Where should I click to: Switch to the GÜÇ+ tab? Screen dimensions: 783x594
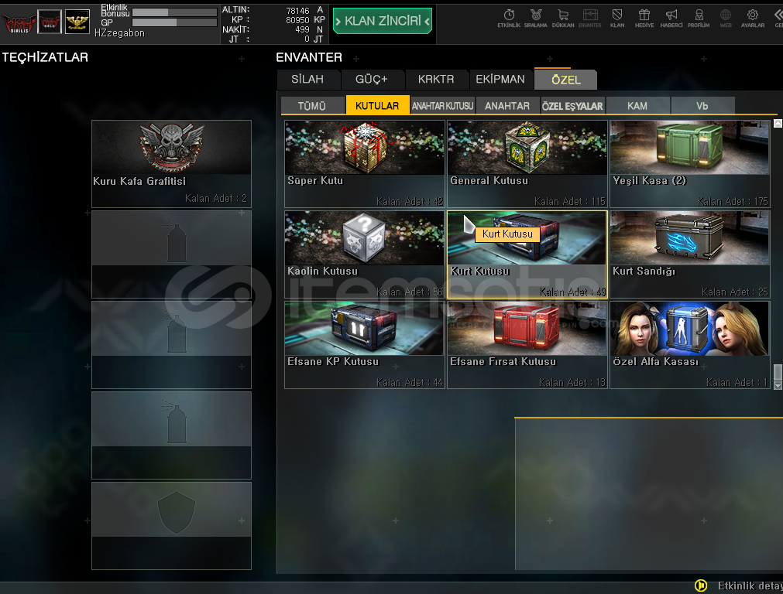coord(372,80)
